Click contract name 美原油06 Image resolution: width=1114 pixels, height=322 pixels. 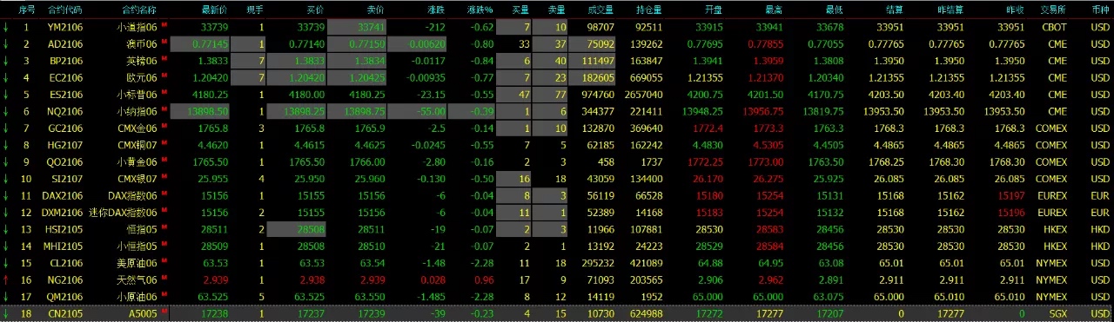tap(137, 264)
